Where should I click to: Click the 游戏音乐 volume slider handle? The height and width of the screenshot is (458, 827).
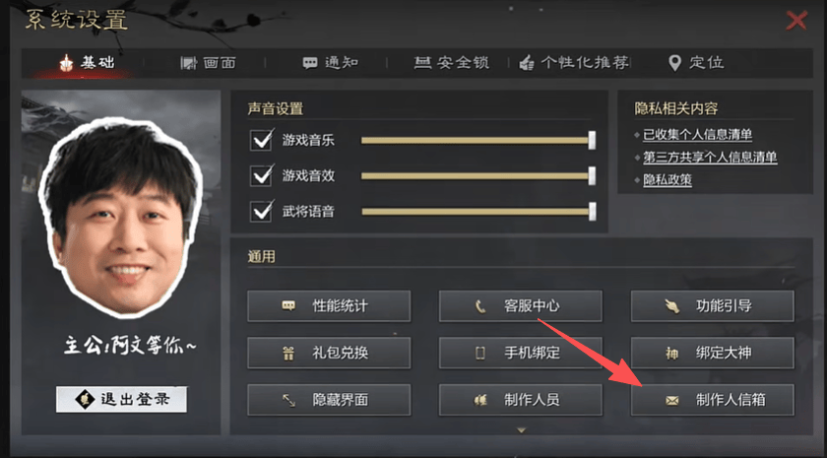point(592,140)
